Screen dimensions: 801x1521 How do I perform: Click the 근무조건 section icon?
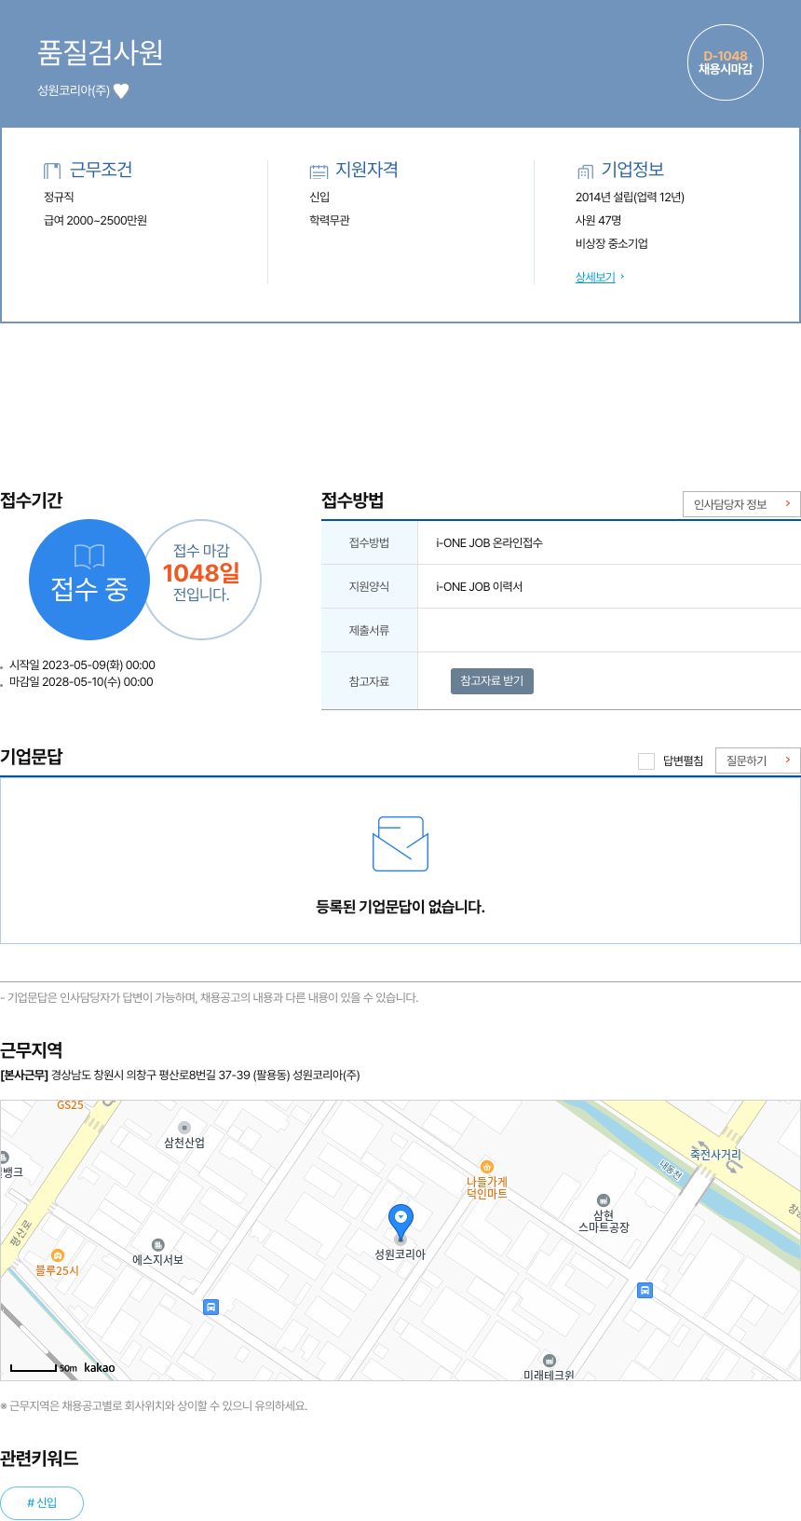click(52, 171)
